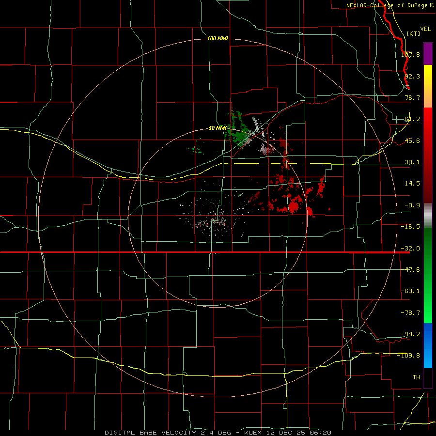Screen dimensions: 436x436
Task: Click the DIGITAL BASE VELOCITY 2.4 DEG caption
Action: 168,433
